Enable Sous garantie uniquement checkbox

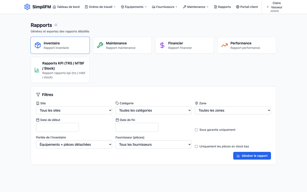click(196, 130)
